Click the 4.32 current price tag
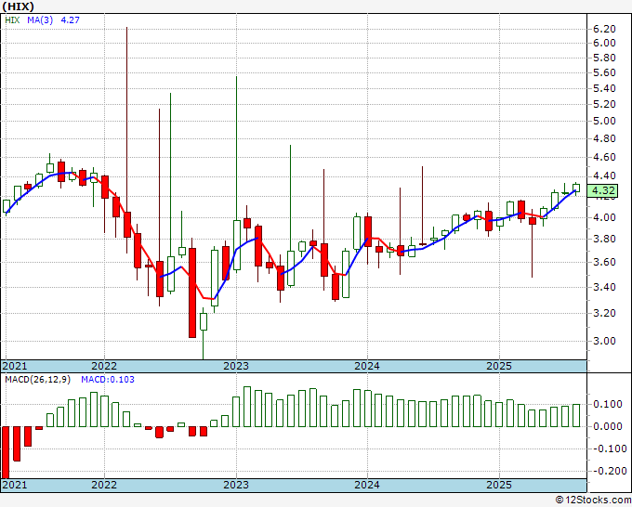The height and width of the screenshot is (507, 632). tap(602, 190)
